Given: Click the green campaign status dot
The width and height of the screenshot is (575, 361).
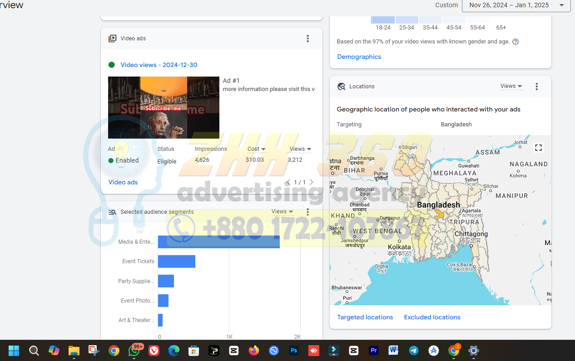Looking at the screenshot, I should tap(112, 65).
